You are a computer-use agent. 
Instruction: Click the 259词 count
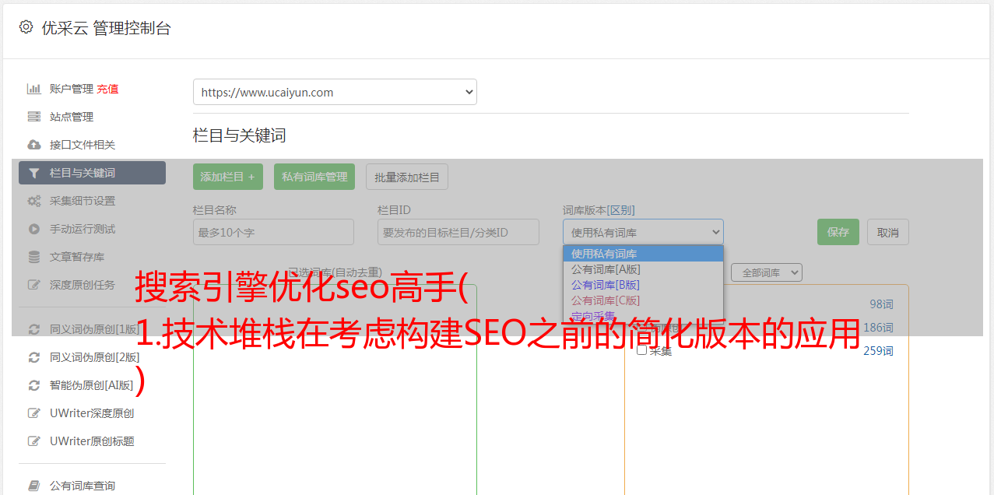click(878, 351)
